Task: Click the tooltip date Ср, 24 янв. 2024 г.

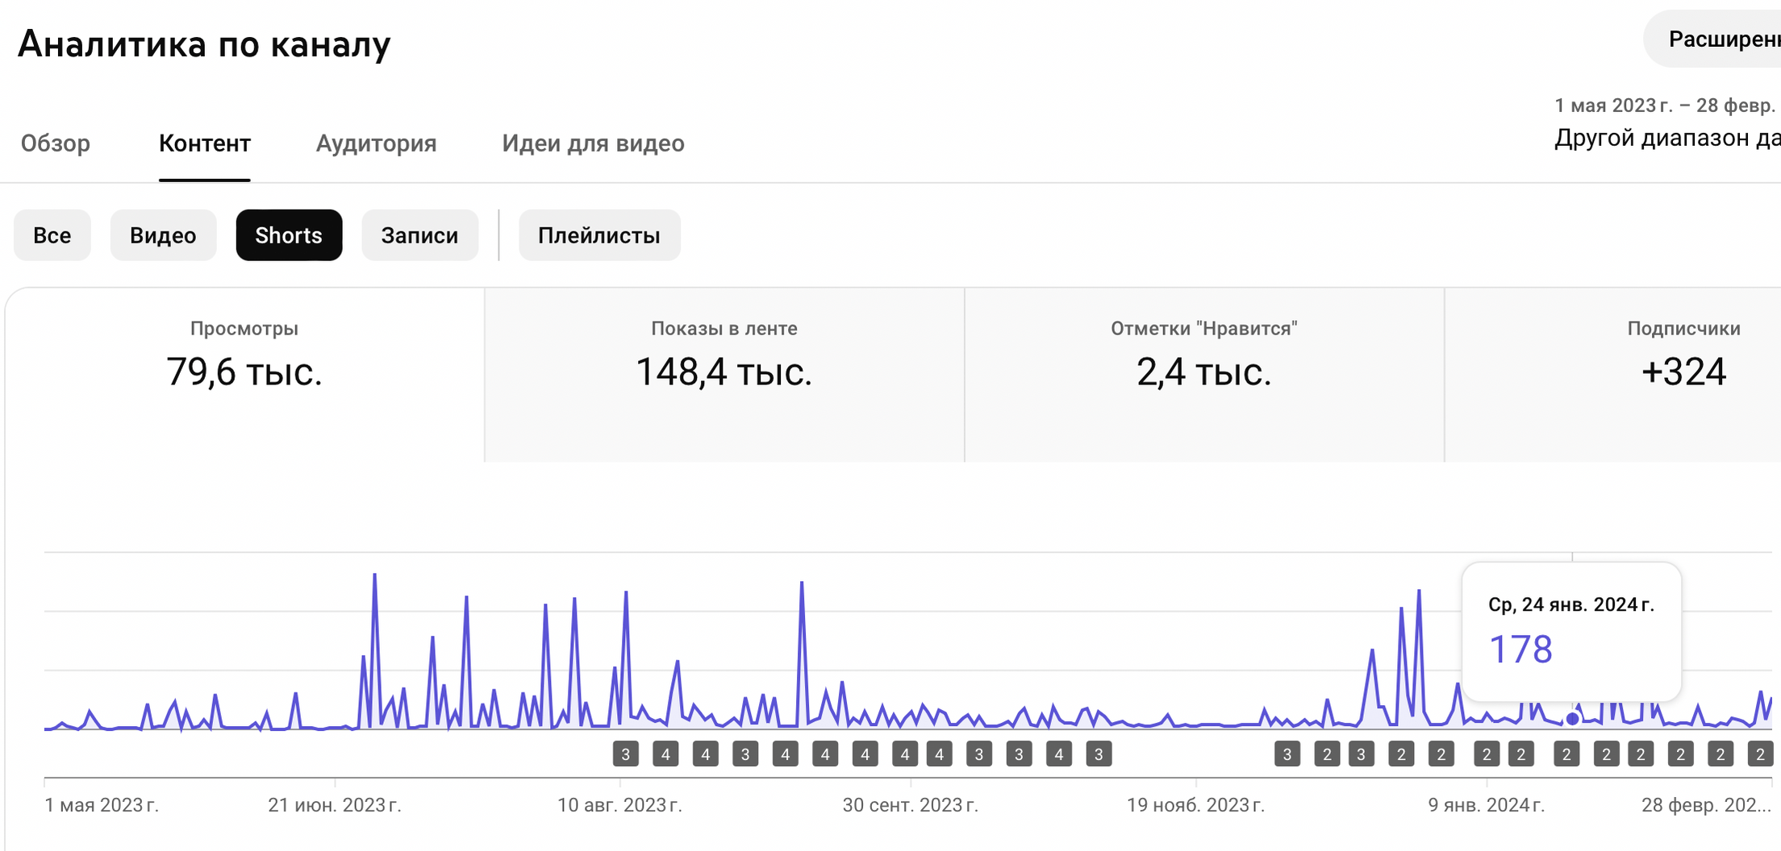Action: 1571,604
